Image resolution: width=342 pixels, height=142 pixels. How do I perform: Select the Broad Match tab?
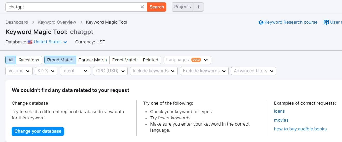click(60, 60)
